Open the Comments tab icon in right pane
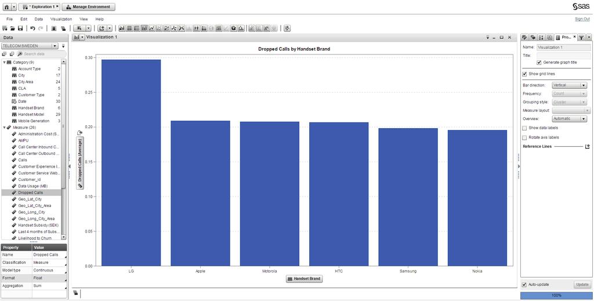This screenshot has height=301, width=594. [533, 37]
